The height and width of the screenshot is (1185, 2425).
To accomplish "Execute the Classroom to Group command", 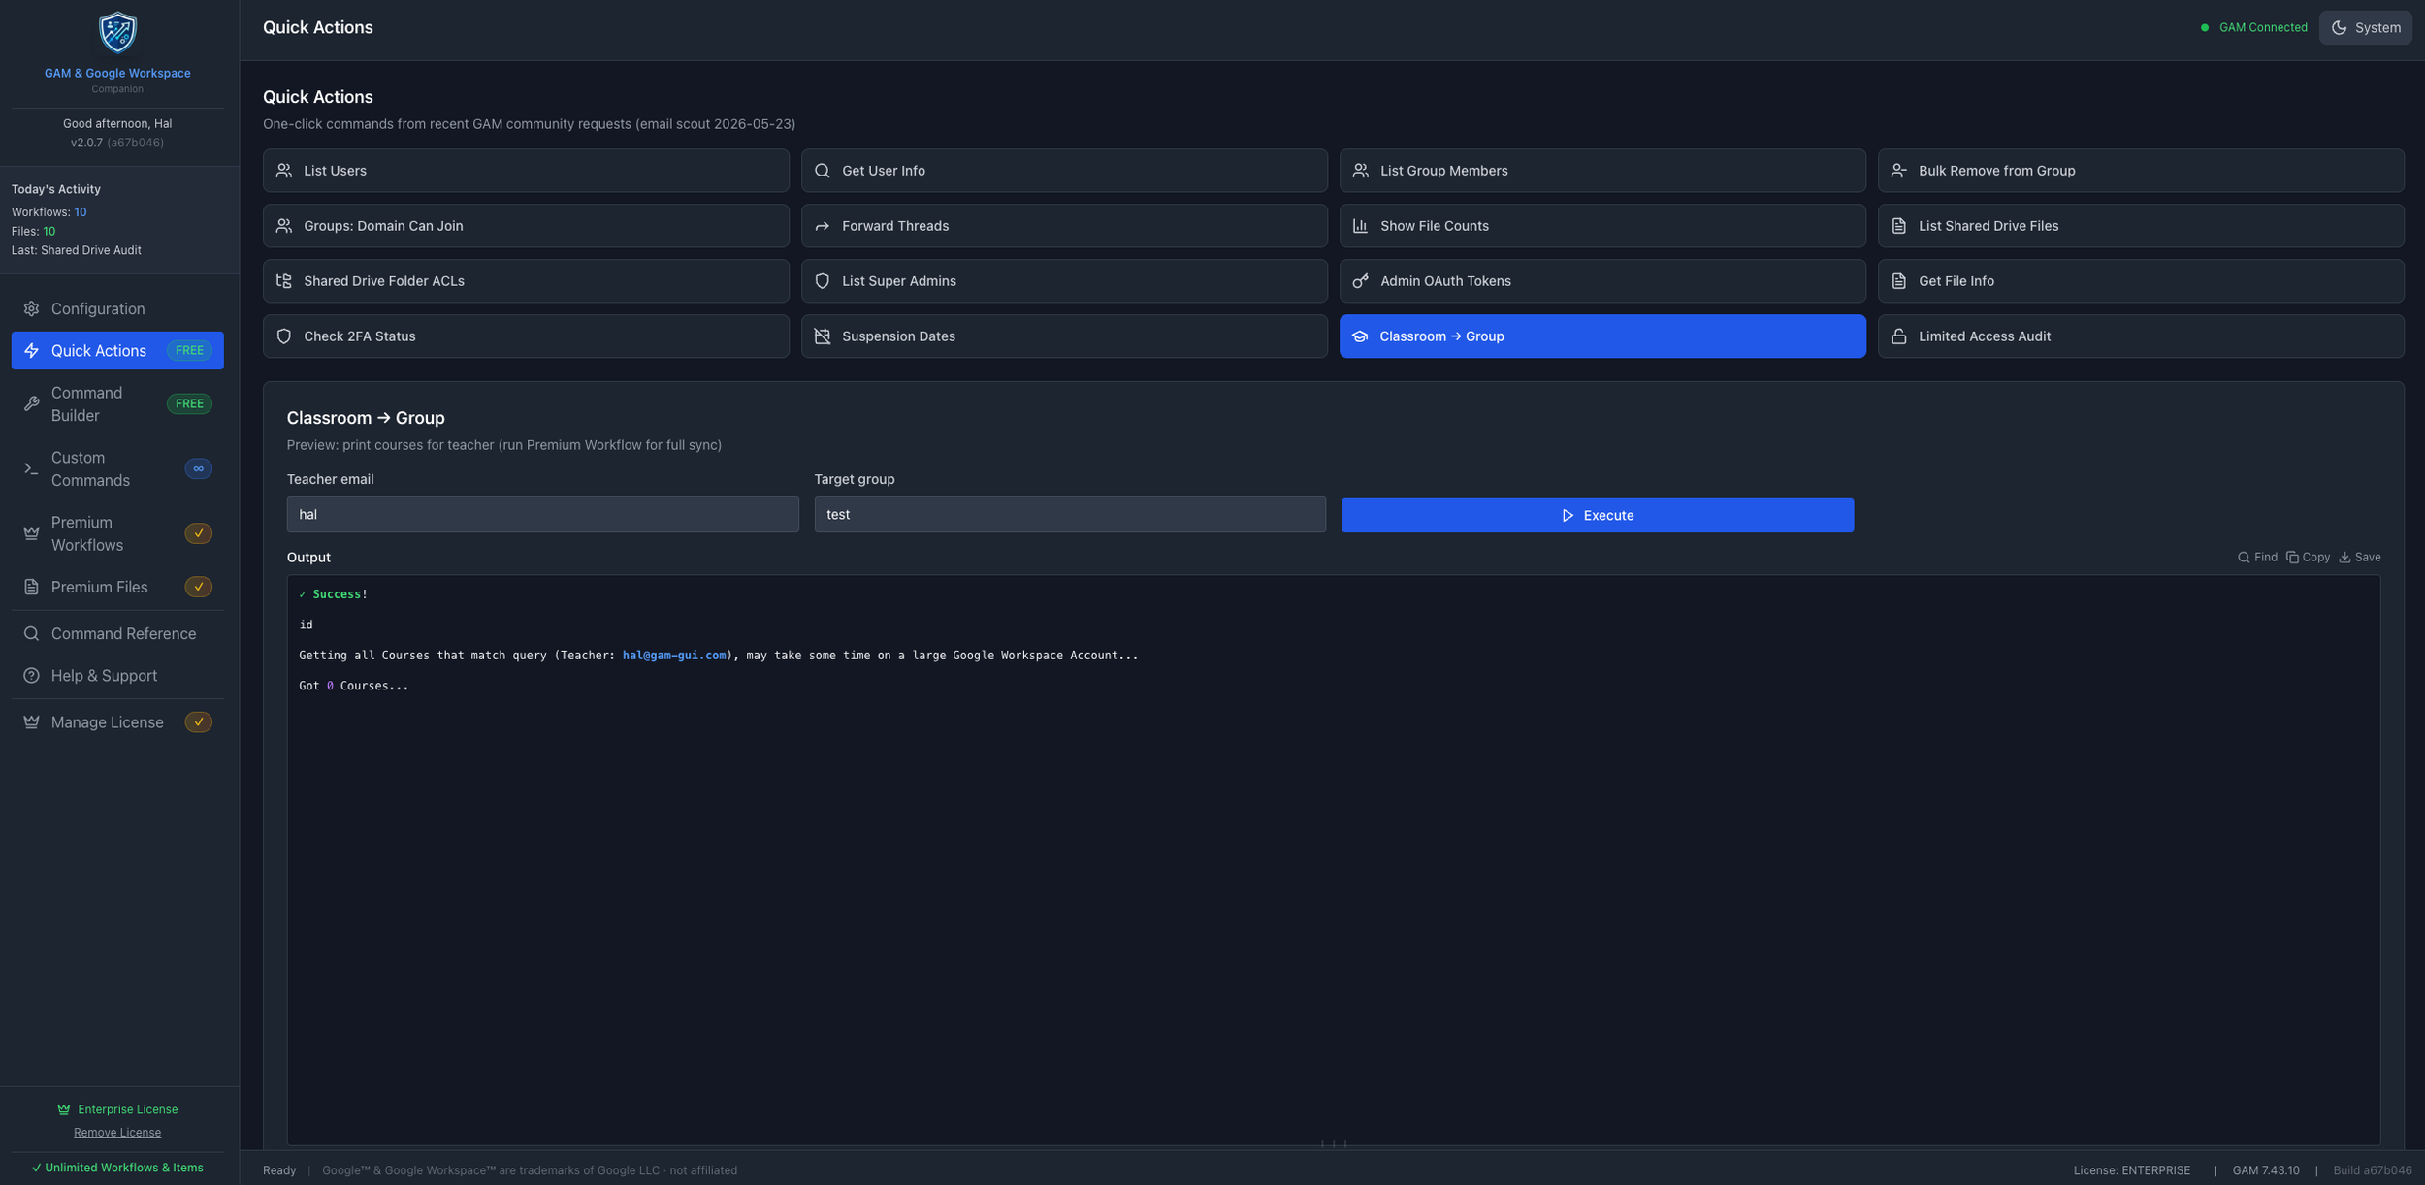I will point(1597,515).
